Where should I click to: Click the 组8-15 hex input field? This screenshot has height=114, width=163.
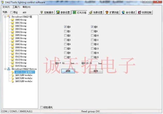[94, 63]
